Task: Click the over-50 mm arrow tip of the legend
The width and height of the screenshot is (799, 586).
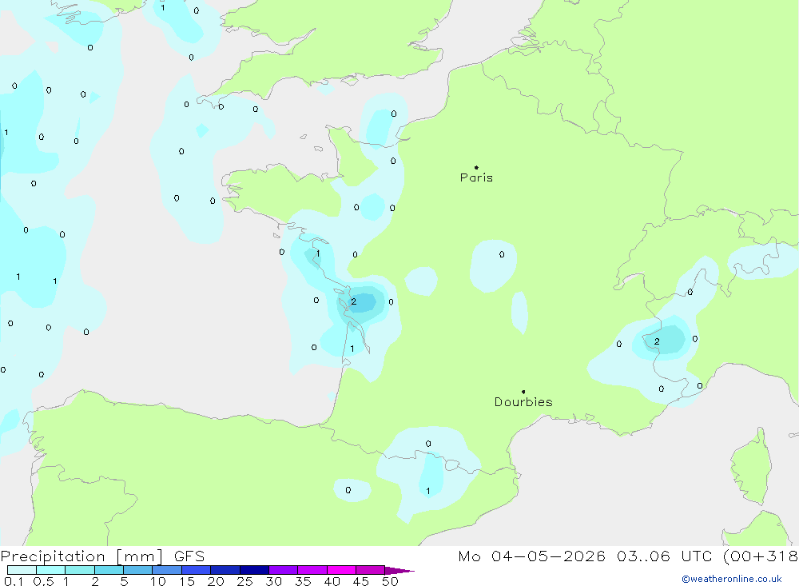Action: pos(399,571)
